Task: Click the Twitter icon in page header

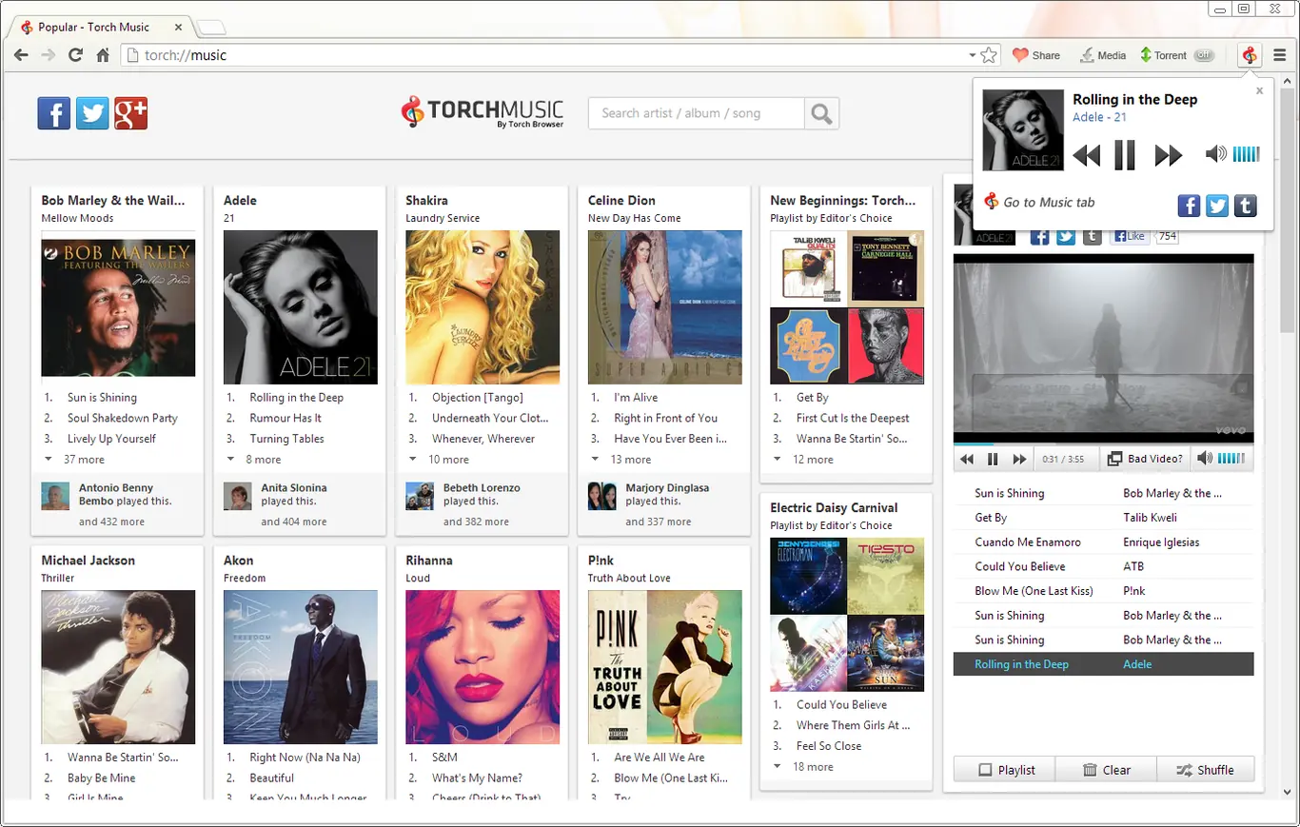Action: tap(92, 113)
